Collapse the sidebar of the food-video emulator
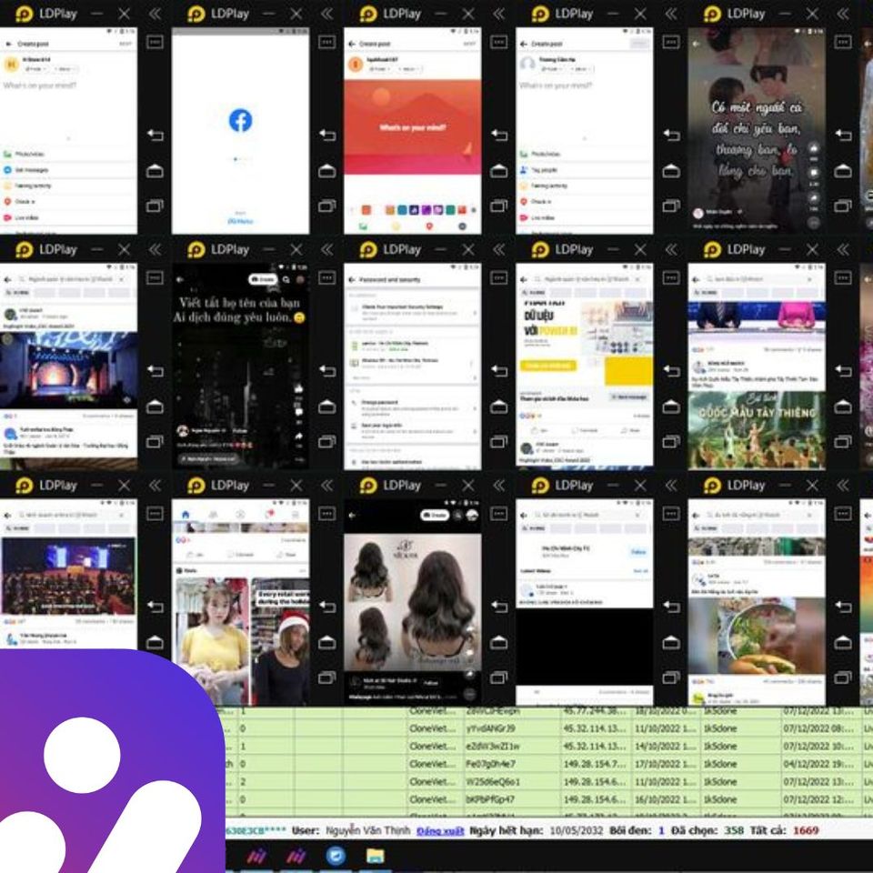This screenshot has height=873, width=873. (843, 486)
